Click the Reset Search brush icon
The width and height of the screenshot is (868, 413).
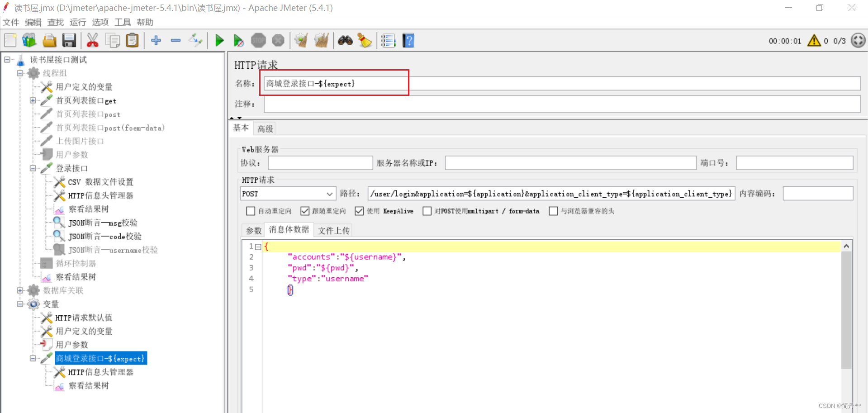click(x=365, y=41)
